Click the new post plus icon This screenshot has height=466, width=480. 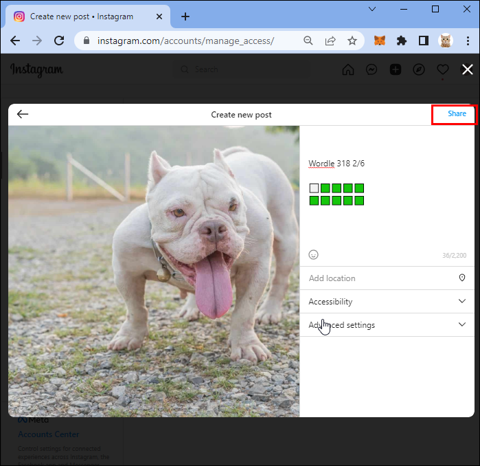click(x=396, y=69)
